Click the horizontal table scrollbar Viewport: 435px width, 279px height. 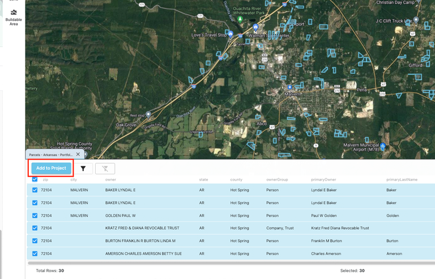coord(231,263)
